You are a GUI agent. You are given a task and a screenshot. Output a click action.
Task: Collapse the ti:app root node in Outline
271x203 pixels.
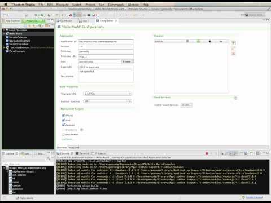(x=5, y=168)
